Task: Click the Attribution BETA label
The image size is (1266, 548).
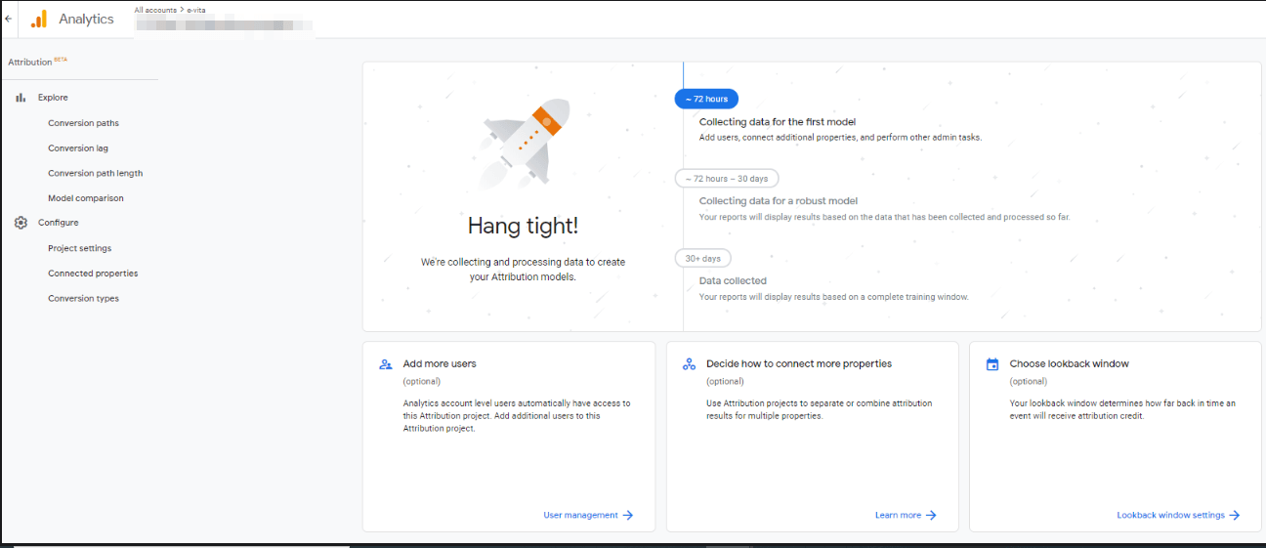Action: click(x=37, y=62)
